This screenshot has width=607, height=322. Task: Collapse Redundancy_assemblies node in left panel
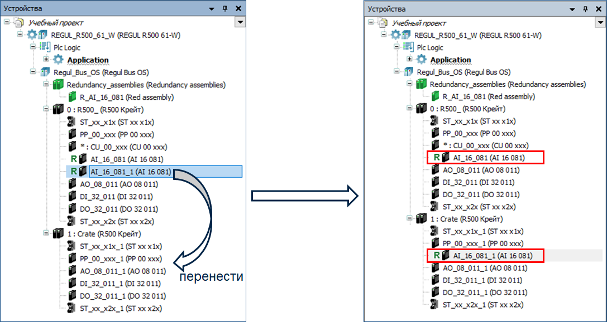(x=46, y=85)
